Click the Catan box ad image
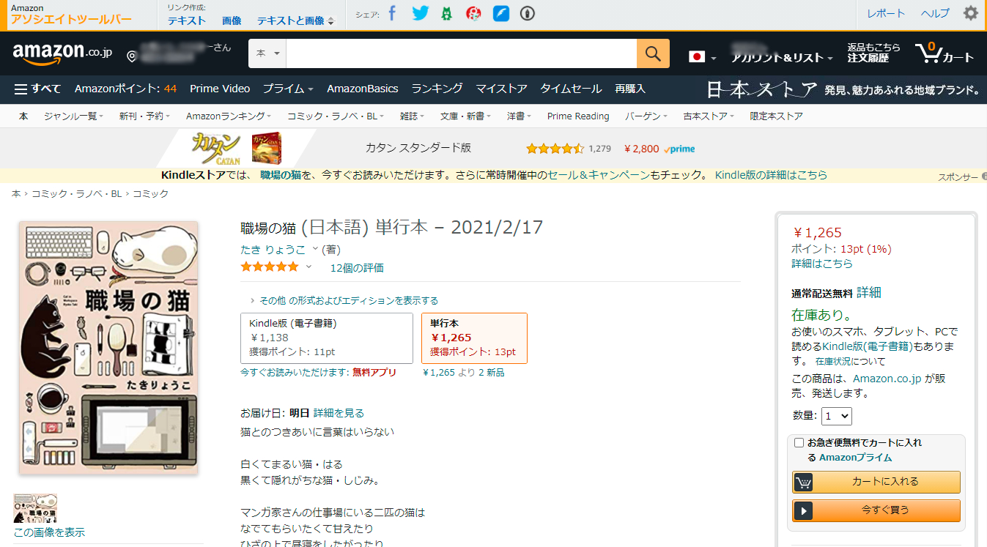Screen dimensions: 987x547 [x=267, y=148]
